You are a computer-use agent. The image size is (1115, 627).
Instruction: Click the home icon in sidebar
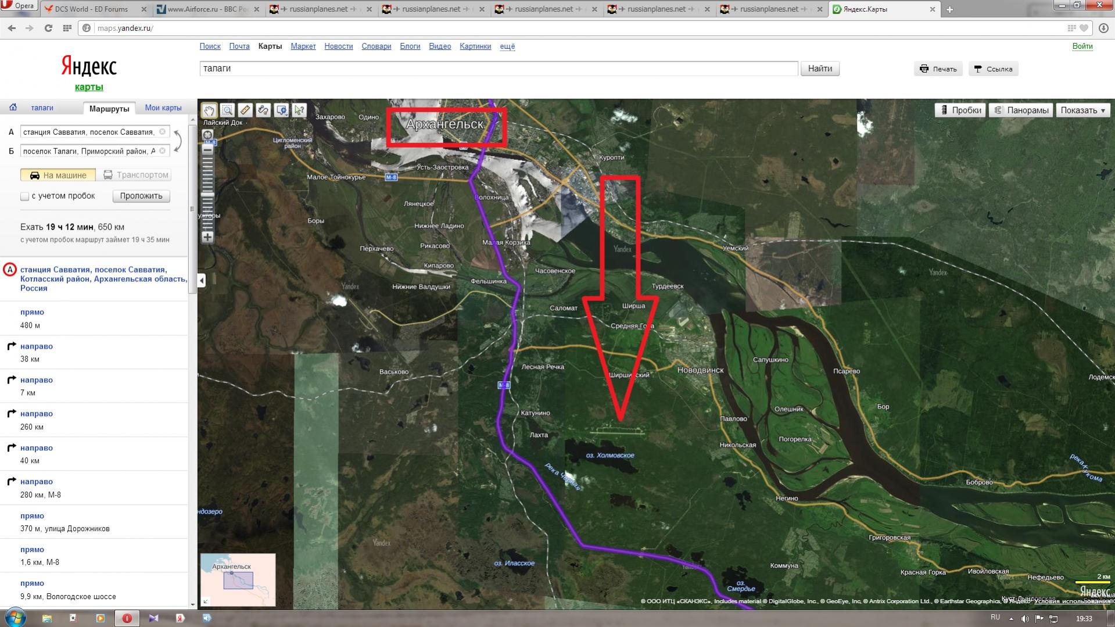[x=13, y=108]
